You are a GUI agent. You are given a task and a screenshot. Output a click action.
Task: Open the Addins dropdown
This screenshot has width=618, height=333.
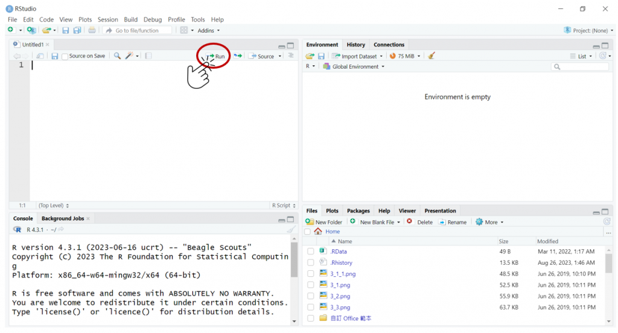pyautogui.click(x=208, y=30)
